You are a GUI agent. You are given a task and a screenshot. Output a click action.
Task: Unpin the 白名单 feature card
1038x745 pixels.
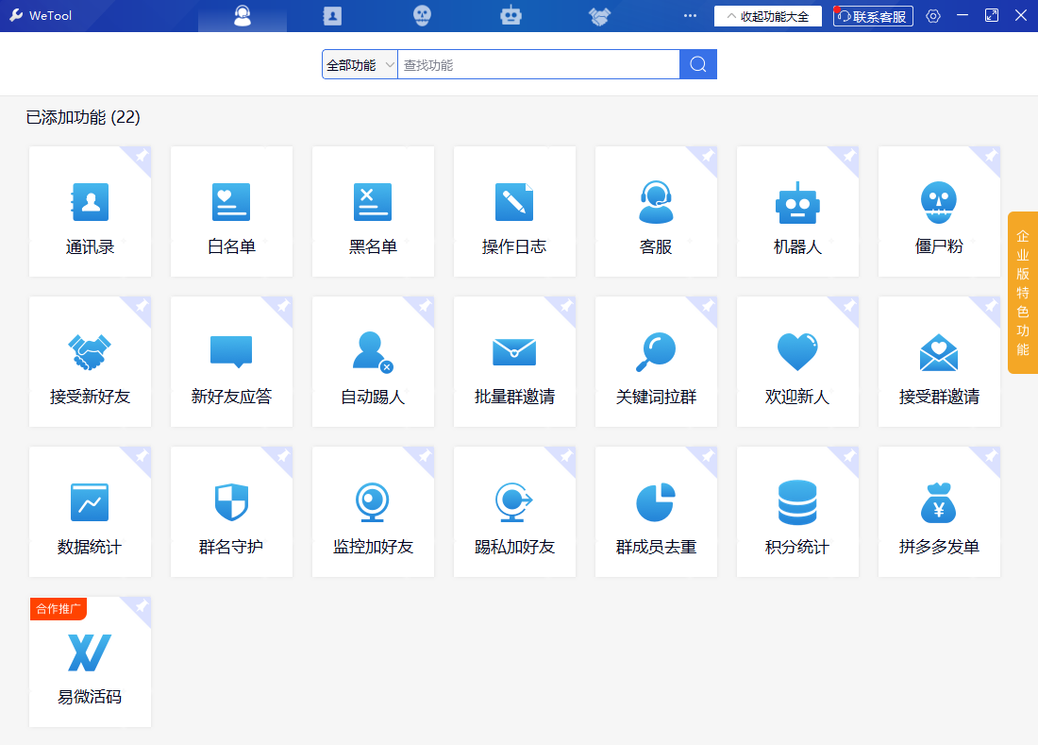click(281, 159)
